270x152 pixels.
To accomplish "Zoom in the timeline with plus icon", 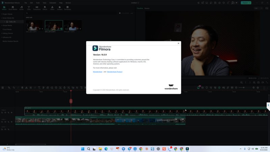I will coord(253,88).
